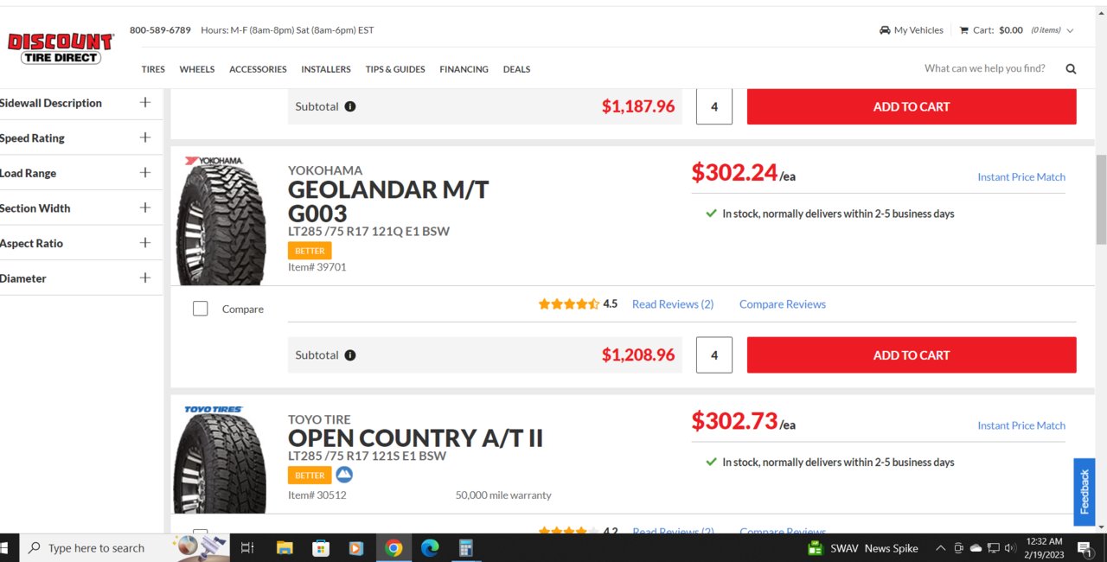Open Google Chrome in the taskbar
The width and height of the screenshot is (1107, 562).
coord(394,548)
